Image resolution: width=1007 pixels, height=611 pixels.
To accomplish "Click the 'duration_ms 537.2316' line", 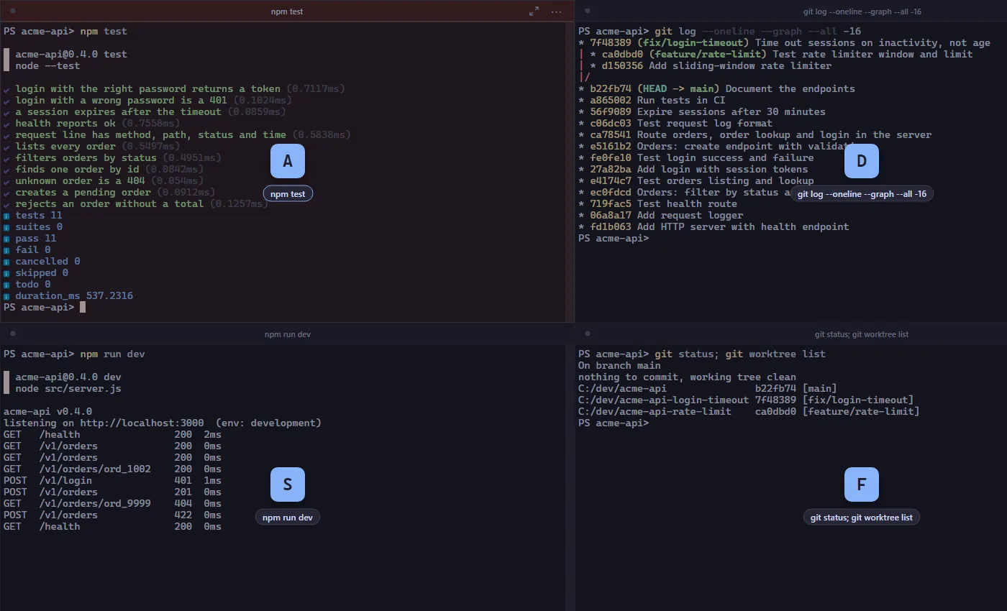I will click(x=74, y=296).
